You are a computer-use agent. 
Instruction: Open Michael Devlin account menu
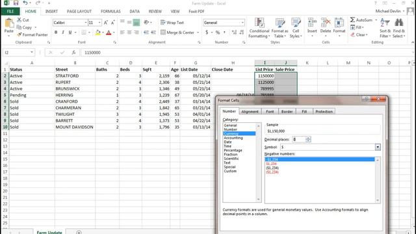[390, 11]
